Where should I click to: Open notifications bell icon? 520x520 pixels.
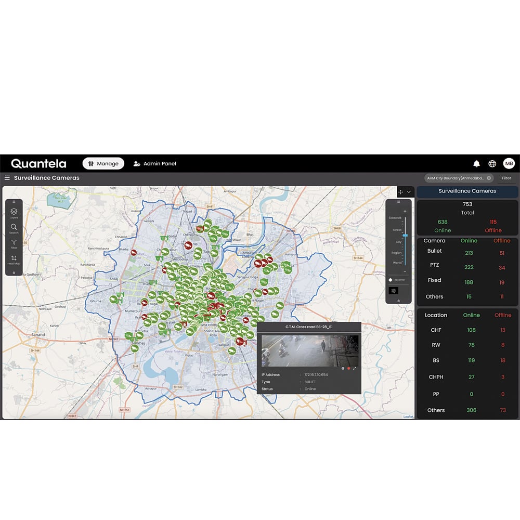pyautogui.click(x=476, y=164)
